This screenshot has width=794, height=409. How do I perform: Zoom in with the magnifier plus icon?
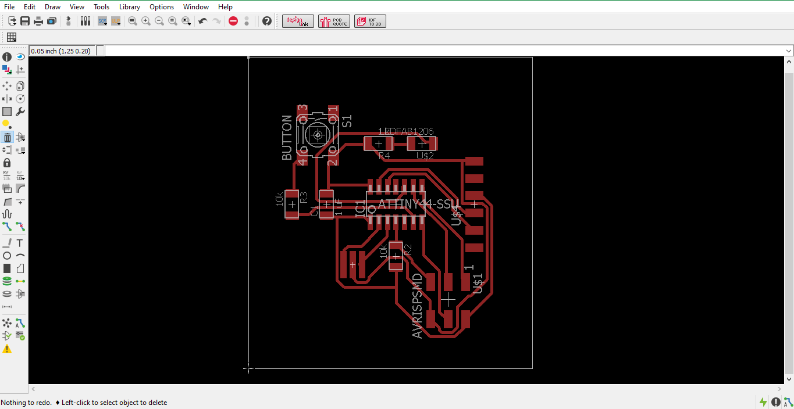click(x=146, y=21)
